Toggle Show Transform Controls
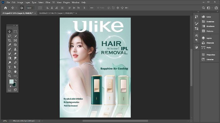This screenshot has height=123, width=220. click(40, 8)
